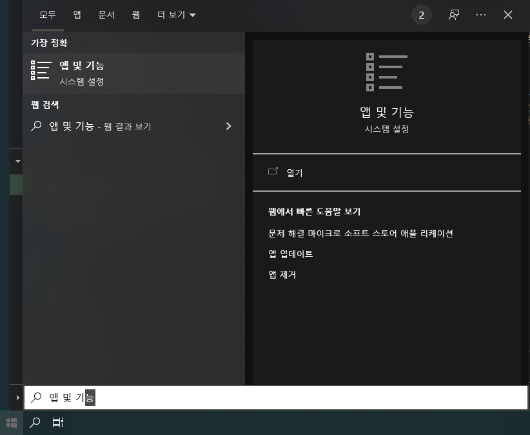Switch to the 웹 tab

click(x=136, y=15)
